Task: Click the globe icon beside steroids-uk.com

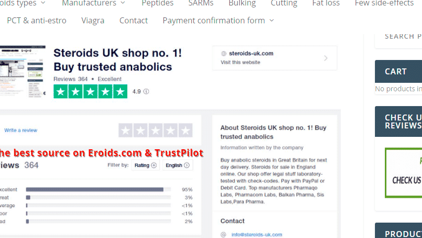Action: point(224,54)
